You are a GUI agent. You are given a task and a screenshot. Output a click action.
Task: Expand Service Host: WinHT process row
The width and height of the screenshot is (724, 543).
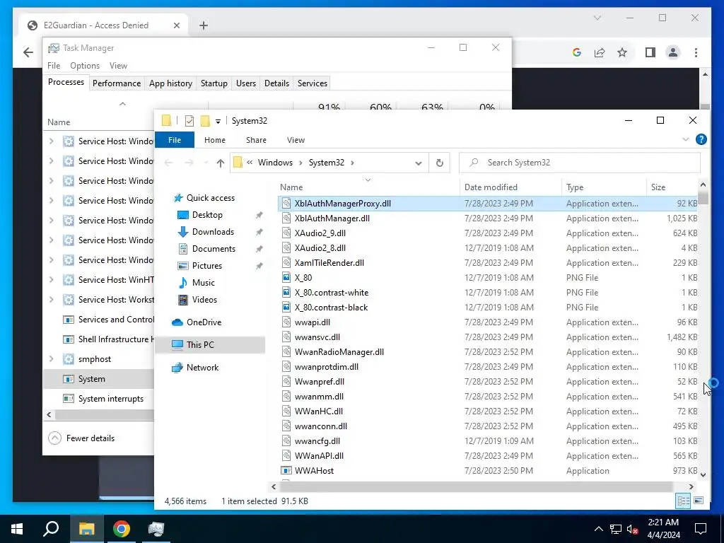(51, 279)
